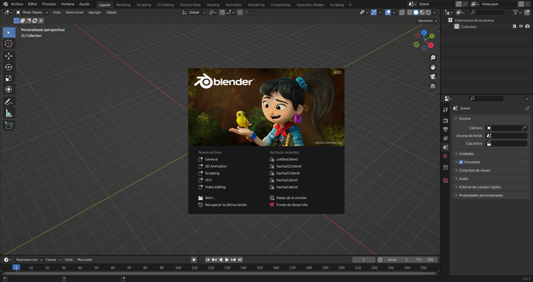533x282 pixels.
Task: Select the Rotate tool
Action: pos(9,67)
